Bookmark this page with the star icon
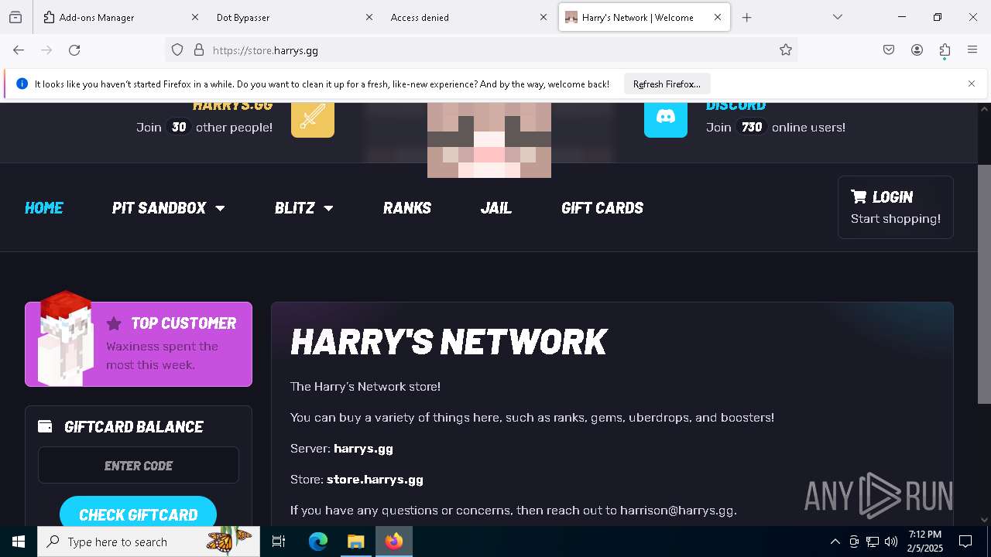 (786, 50)
